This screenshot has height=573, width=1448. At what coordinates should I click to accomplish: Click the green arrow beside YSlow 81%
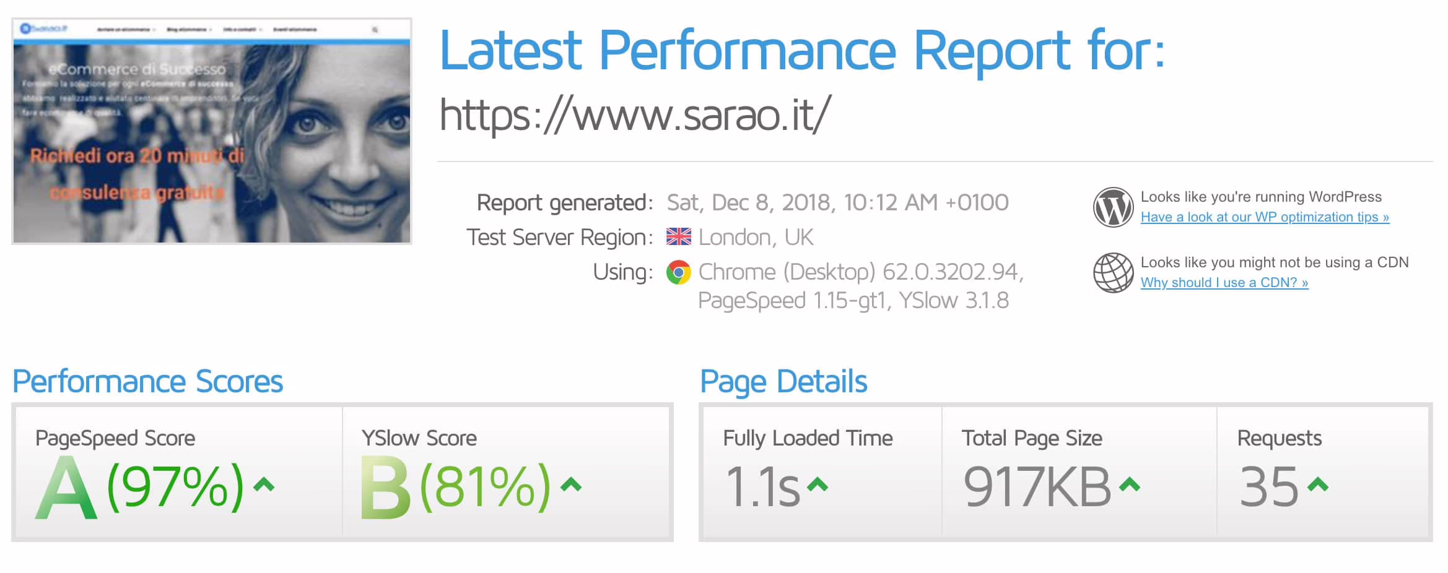click(570, 485)
